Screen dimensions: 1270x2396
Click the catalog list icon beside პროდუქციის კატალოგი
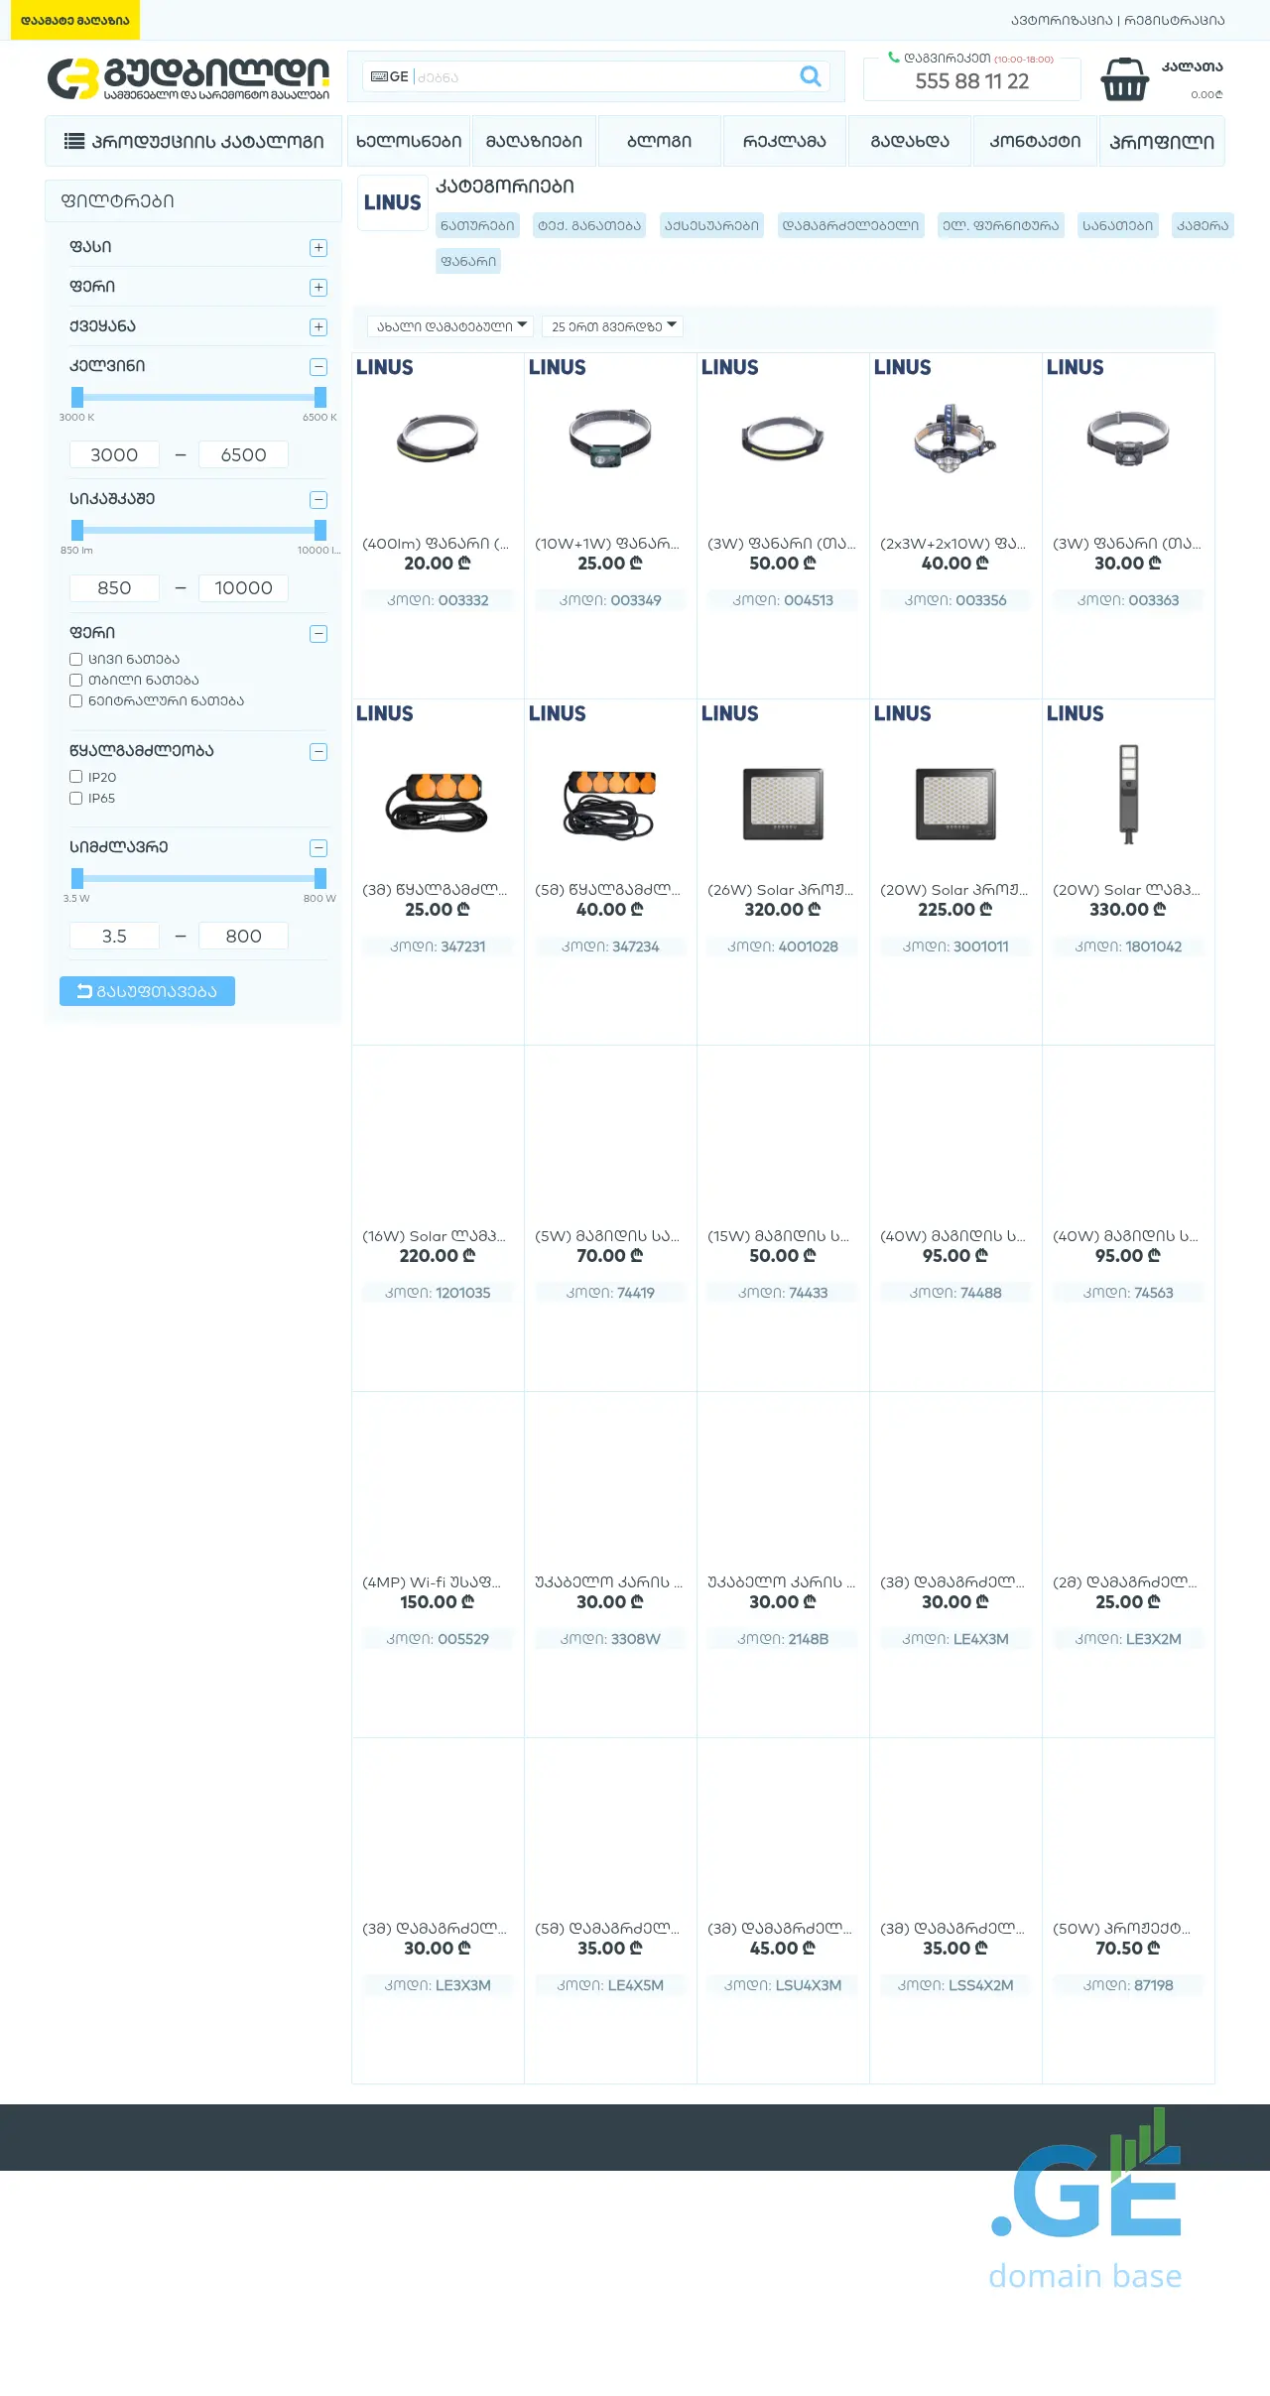point(74,141)
